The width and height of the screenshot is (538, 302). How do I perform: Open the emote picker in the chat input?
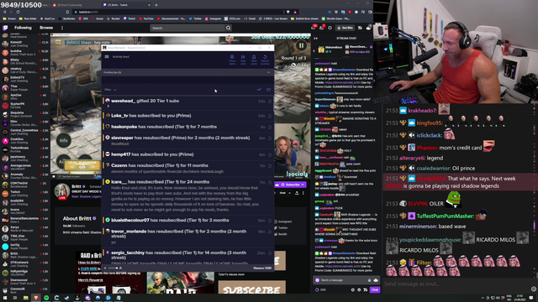(x=376, y=280)
